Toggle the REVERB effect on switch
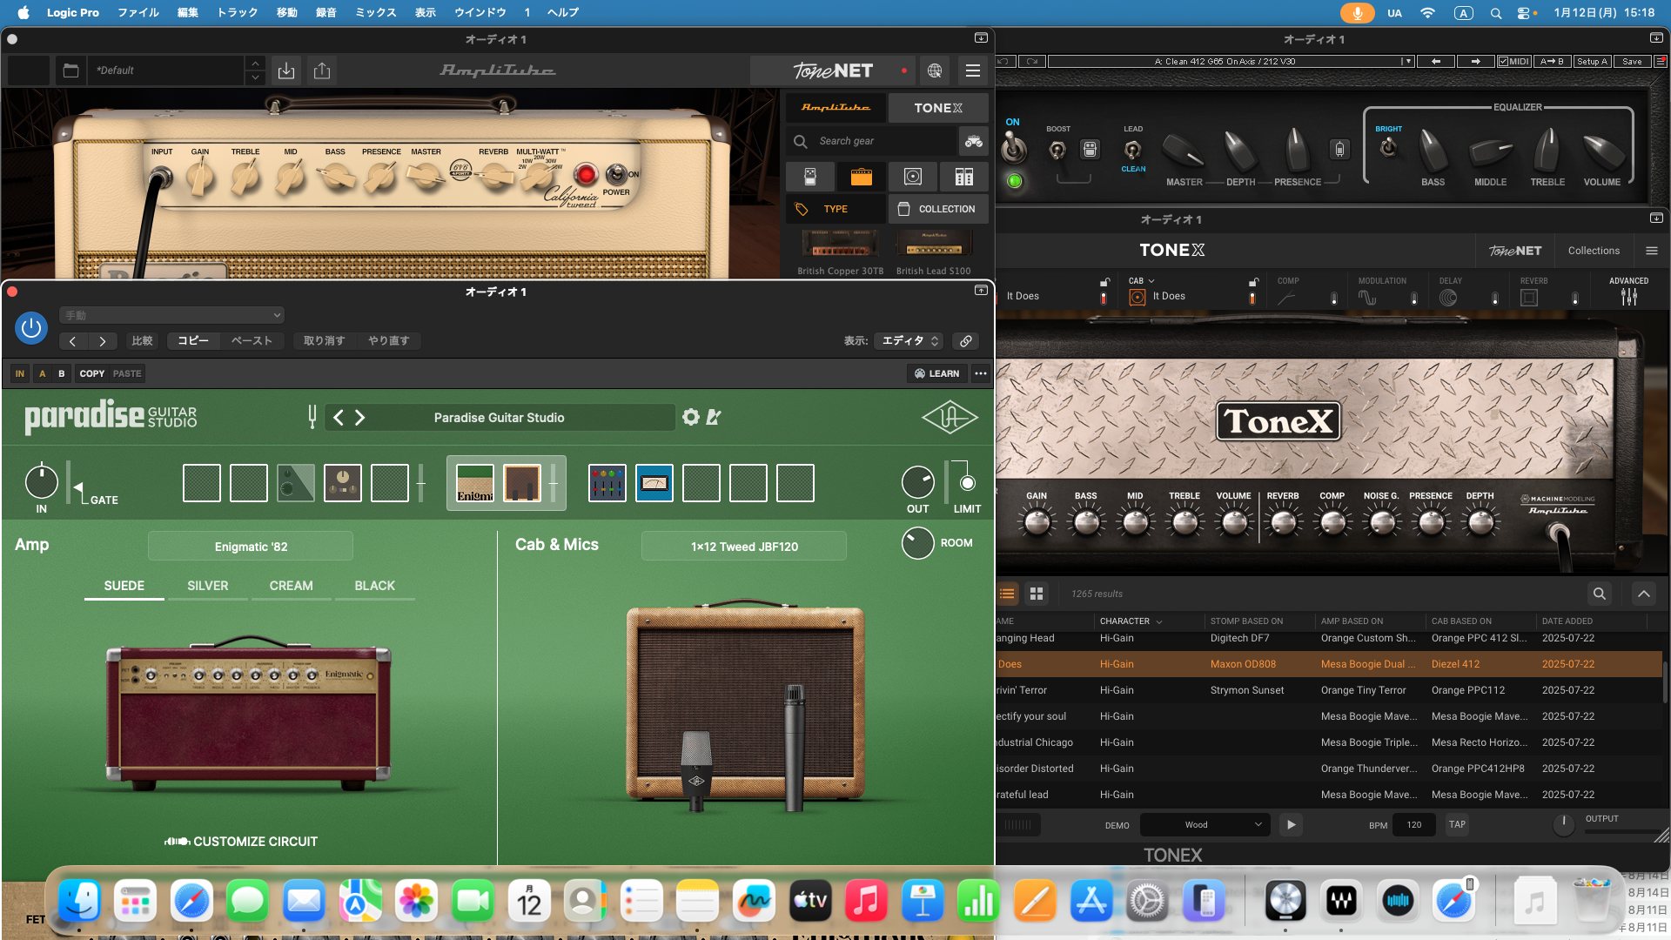 click(1574, 298)
